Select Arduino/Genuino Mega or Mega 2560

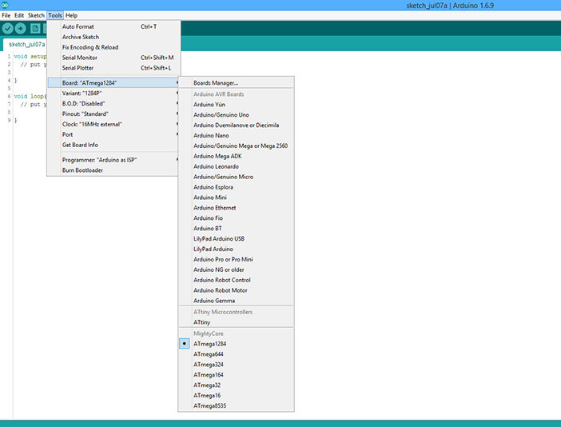[x=236, y=146]
